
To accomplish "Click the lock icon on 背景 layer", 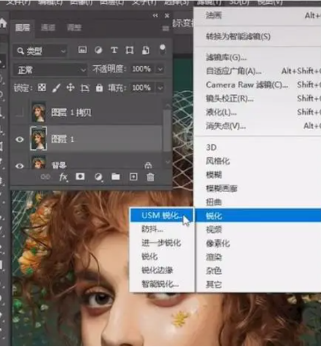I will pyautogui.click(x=148, y=165).
